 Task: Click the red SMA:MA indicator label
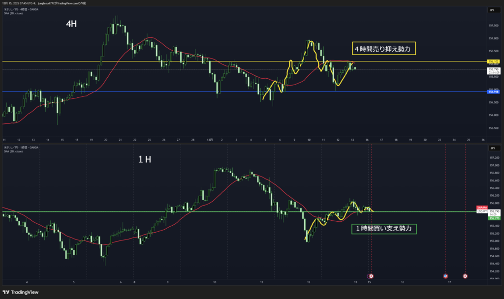[x=482, y=208]
